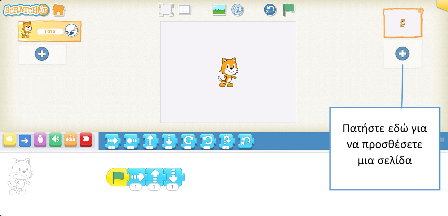Open the blue motion blocks category
The width and height of the screenshot is (448, 216).
[x=25, y=140]
